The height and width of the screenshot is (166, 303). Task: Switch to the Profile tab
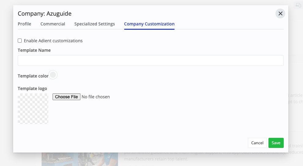24,24
